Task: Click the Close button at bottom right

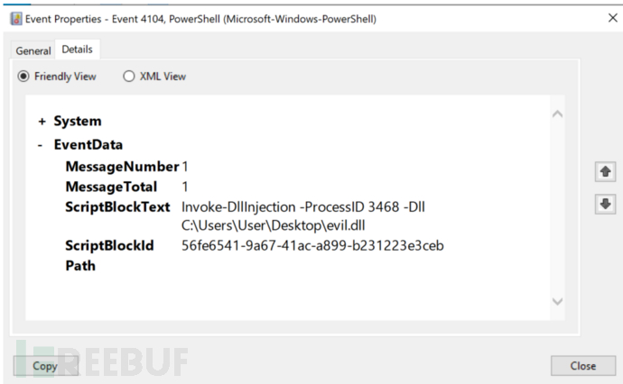Action: point(582,365)
